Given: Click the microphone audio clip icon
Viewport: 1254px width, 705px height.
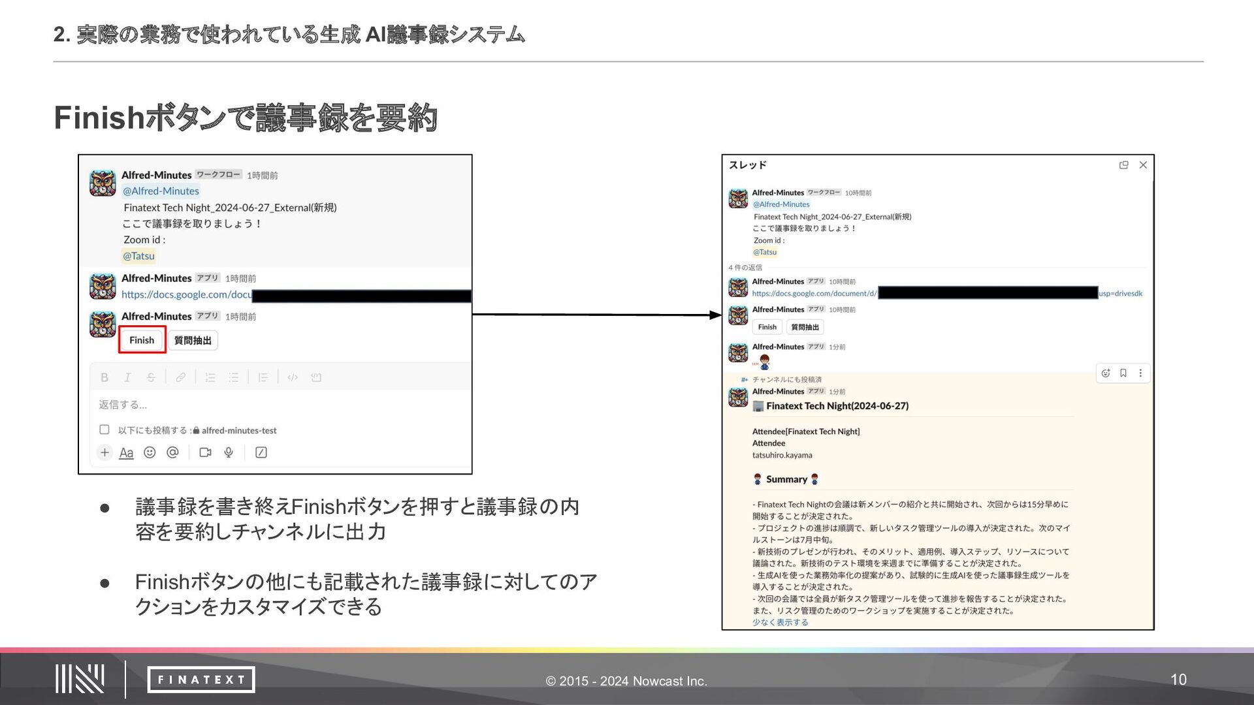Looking at the screenshot, I should [x=229, y=452].
